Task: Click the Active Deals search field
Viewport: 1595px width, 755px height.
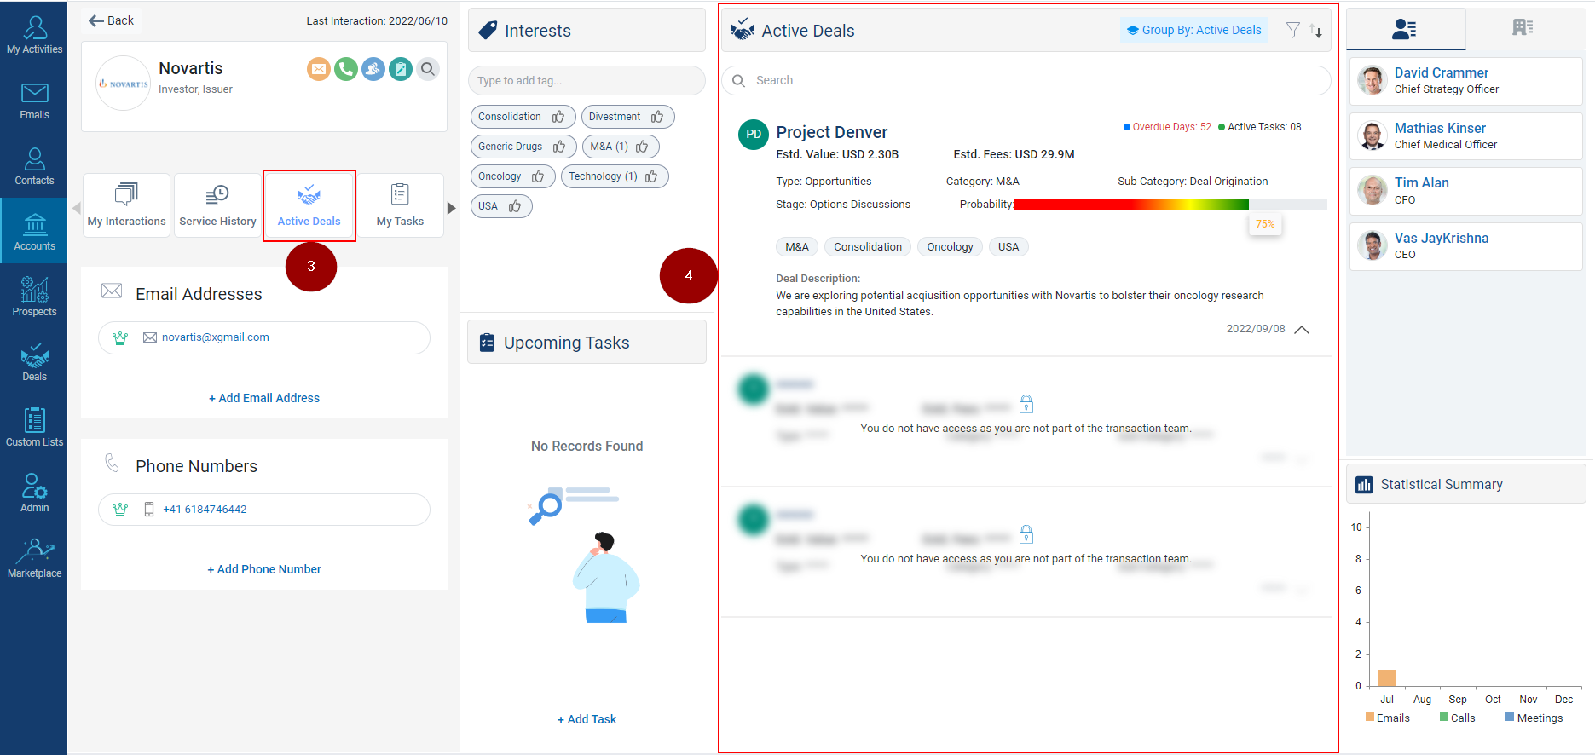Action: point(1026,80)
